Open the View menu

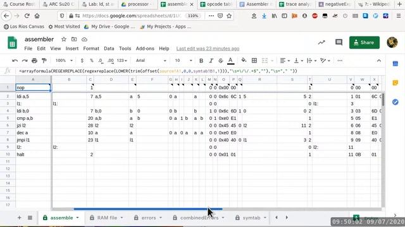(x=55, y=49)
